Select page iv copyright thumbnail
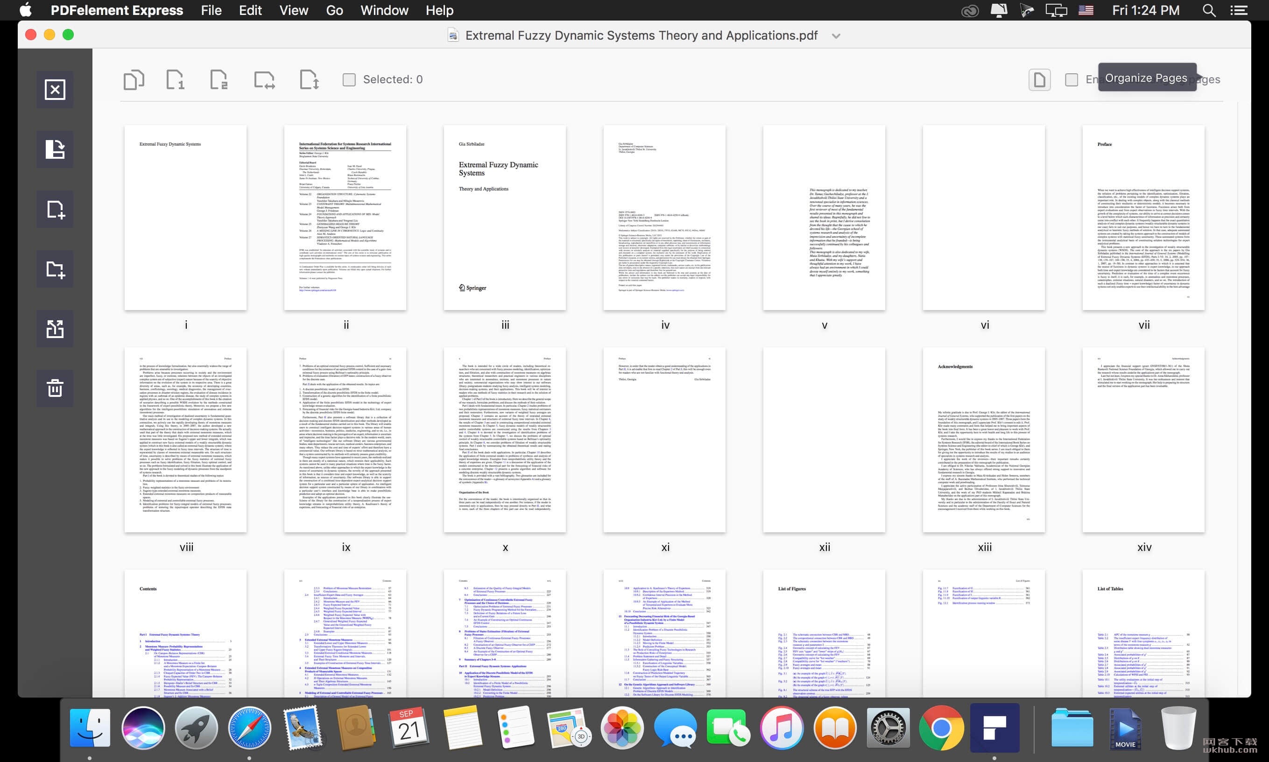The width and height of the screenshot is (1269, 762). (664, 218)
